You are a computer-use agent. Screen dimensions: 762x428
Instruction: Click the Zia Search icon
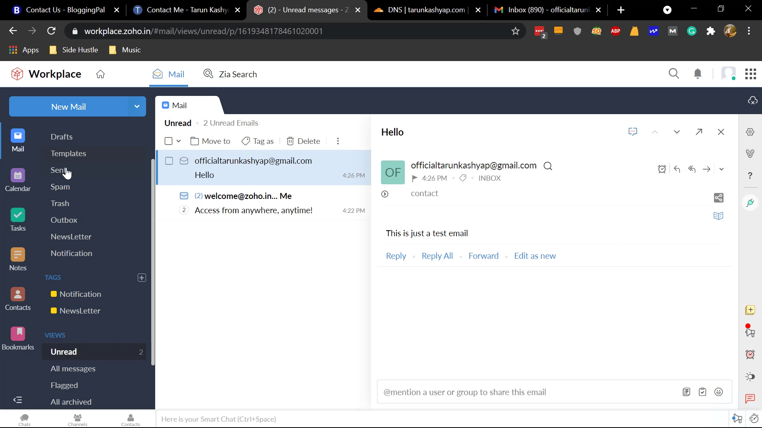(x=209, y=74)
